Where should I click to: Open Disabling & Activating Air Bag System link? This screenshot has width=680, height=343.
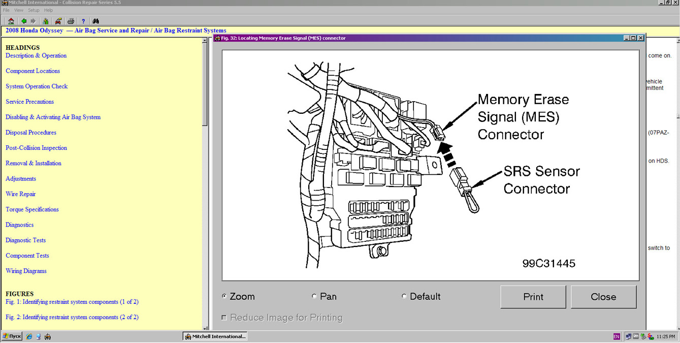click(53, 117)
